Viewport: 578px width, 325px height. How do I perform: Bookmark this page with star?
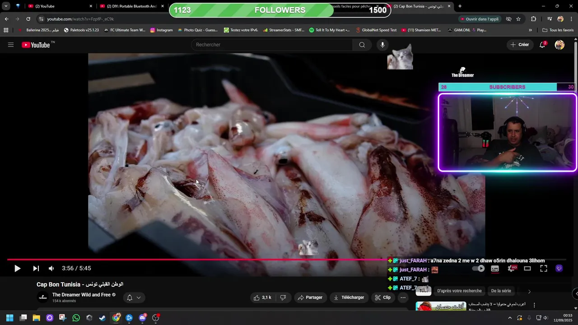[x=518, y=19]
